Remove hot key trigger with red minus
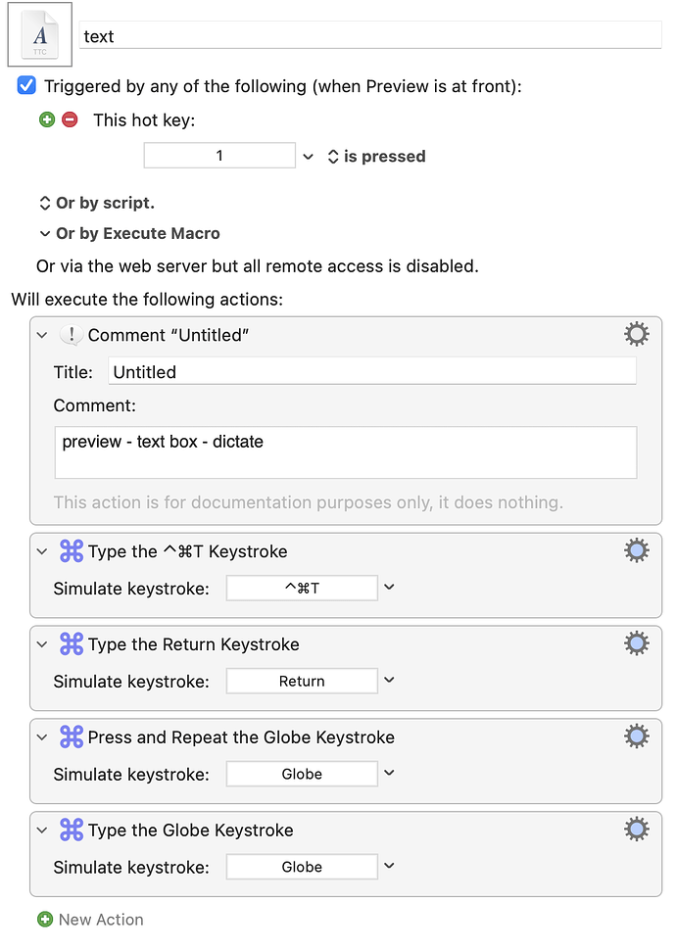This screenshot has height=949, width=676. point(71,119)
